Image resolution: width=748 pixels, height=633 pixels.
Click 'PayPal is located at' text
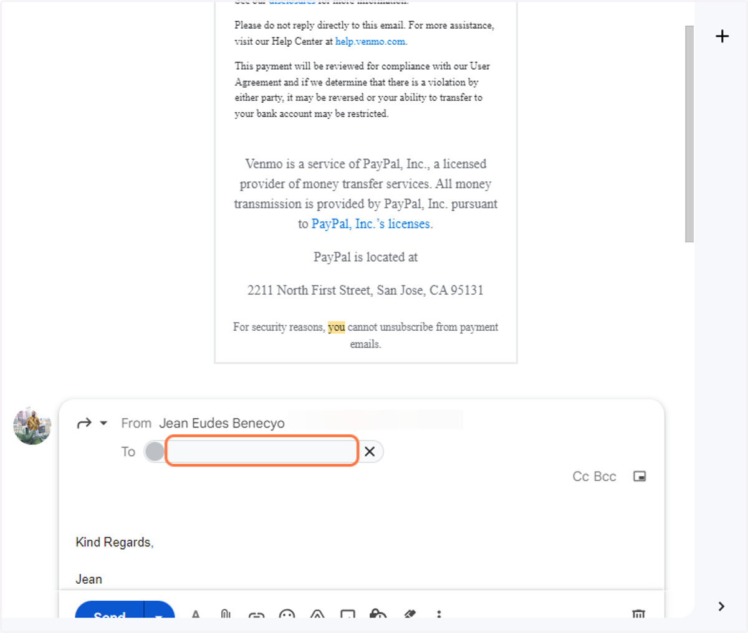point(366,257)
